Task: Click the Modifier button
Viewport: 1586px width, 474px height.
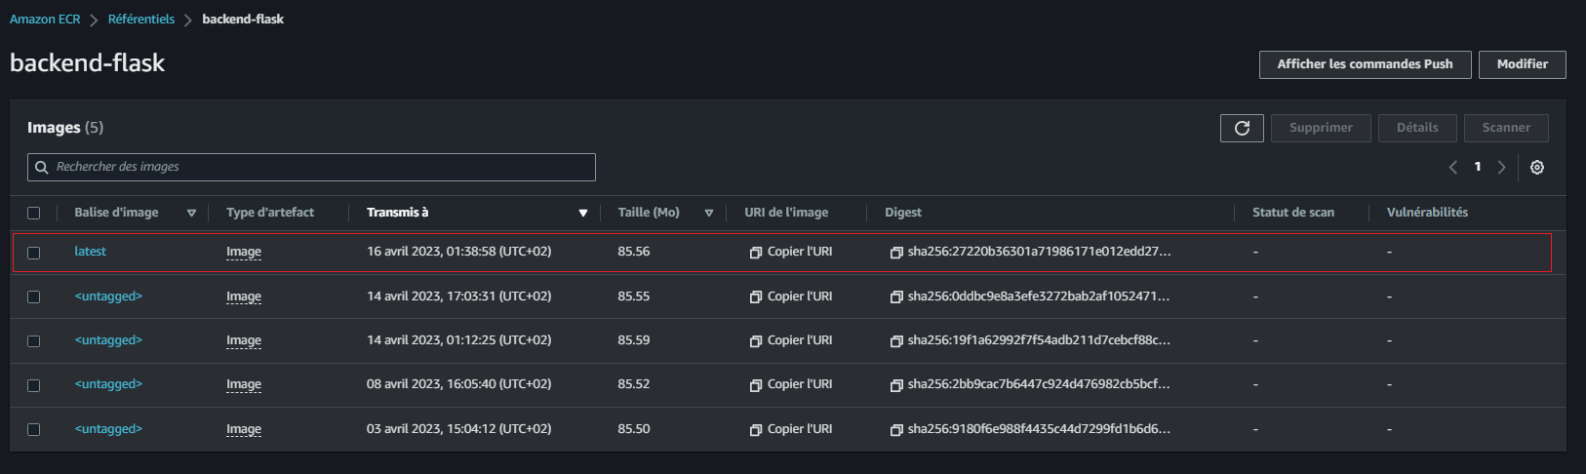Action: click(x=1523, y=64)
